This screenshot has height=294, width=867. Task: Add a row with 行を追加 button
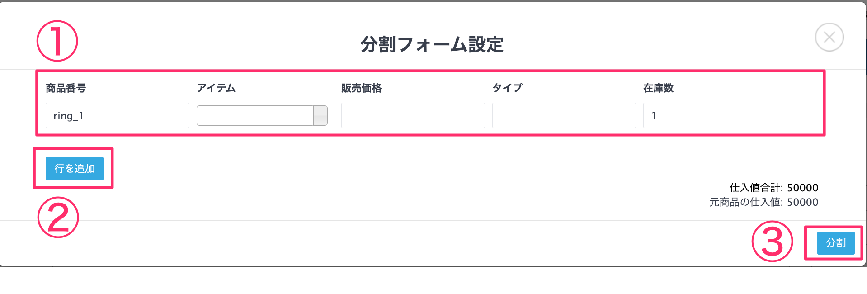[x=75, y=169]
